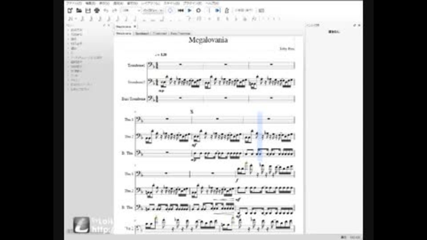Screen dimensions: 427x240
Task: Select the rest icon in note toolbar
Action: [200, 19]
